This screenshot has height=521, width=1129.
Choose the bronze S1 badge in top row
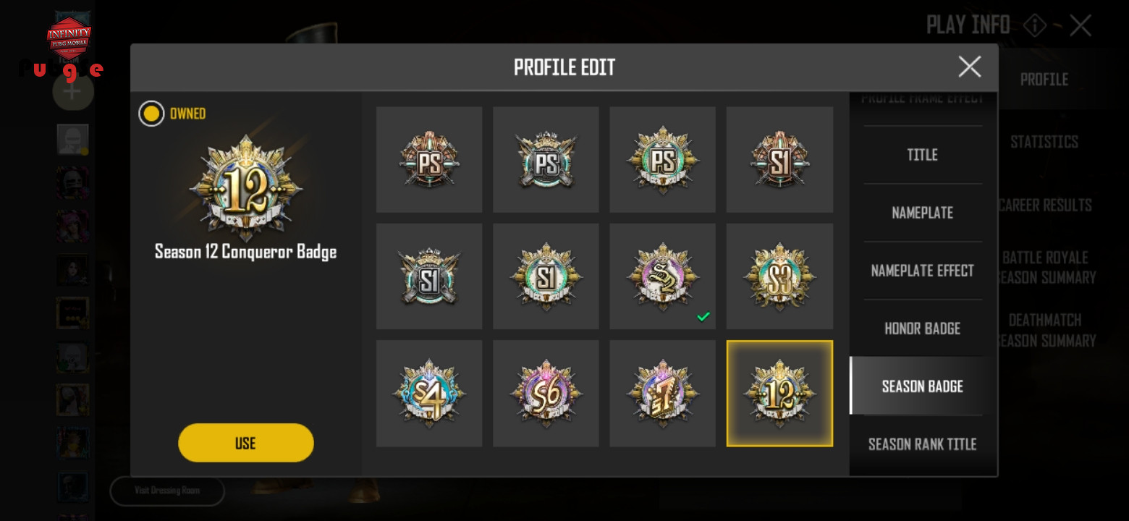(x=779, y=160)
